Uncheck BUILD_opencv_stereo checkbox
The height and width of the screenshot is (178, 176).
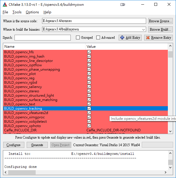click(89, 91)
